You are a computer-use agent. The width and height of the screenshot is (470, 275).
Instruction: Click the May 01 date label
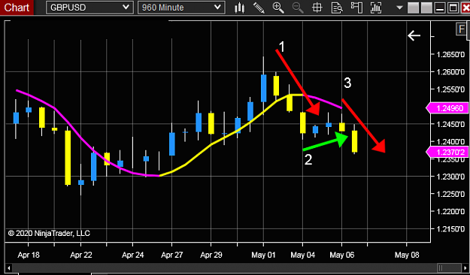point(263,255)
